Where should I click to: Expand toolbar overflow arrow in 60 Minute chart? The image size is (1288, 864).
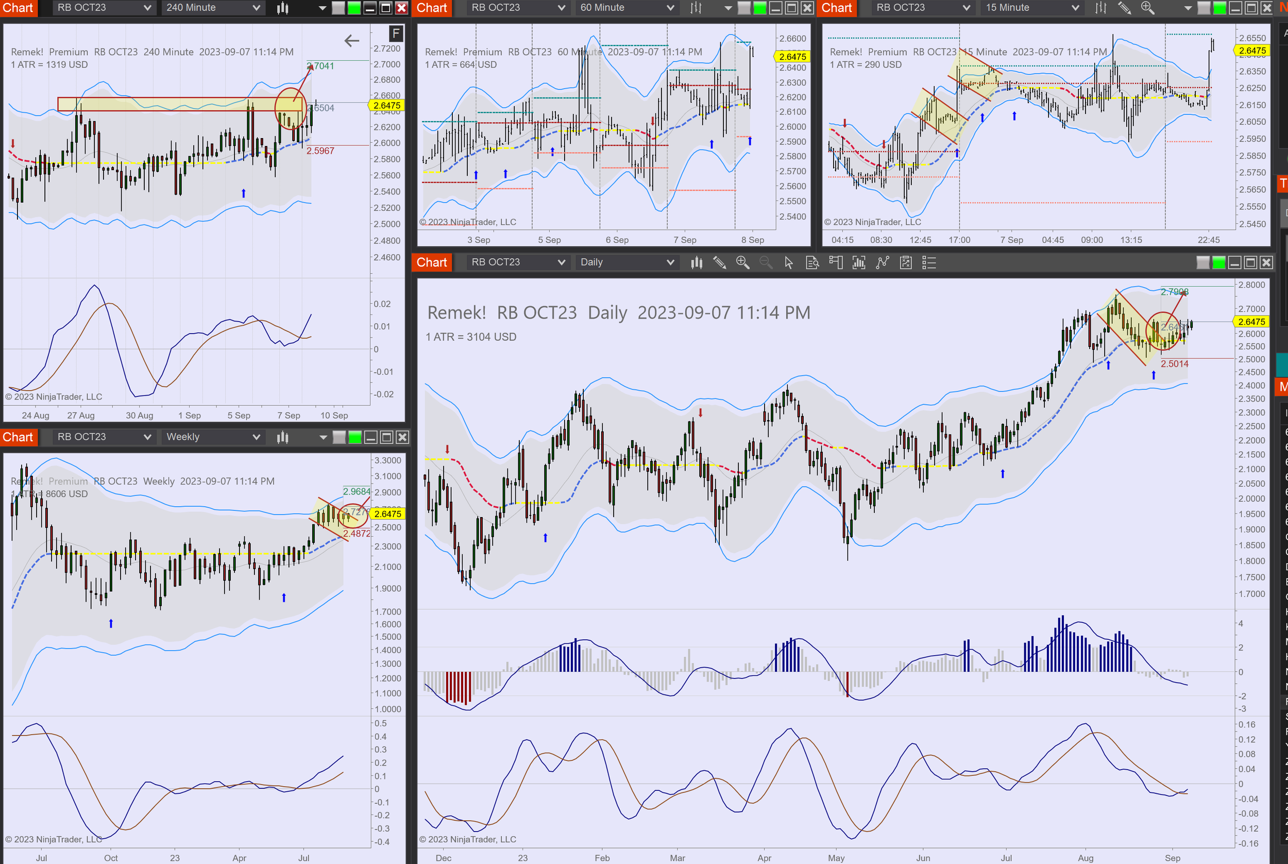(x=727, y=8)
